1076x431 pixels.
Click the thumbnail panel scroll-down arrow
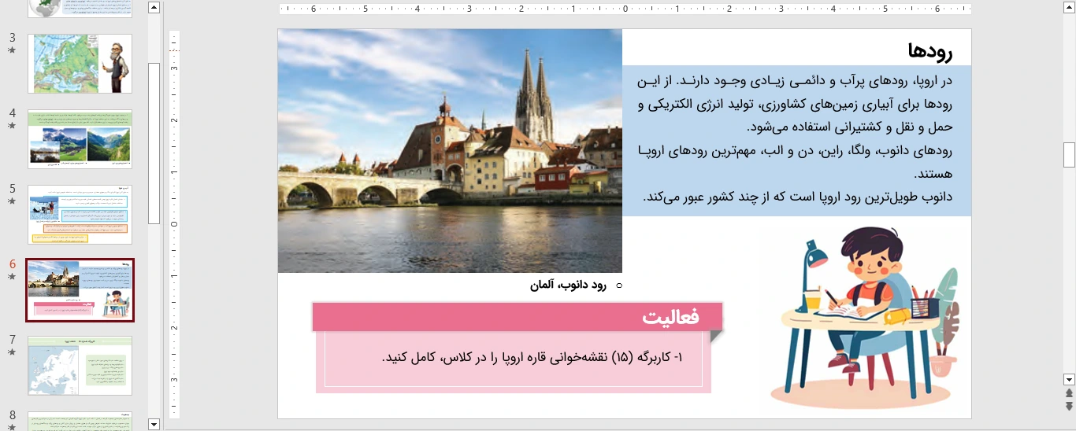pyautogui.click(x=154, y=424)
